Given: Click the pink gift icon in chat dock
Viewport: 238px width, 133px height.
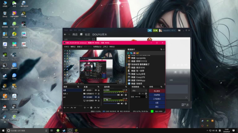Looking at the screenshot, I should [134, 53].
